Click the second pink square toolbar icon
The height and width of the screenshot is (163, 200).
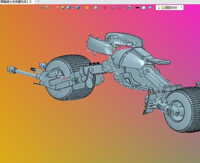point(120,8)
